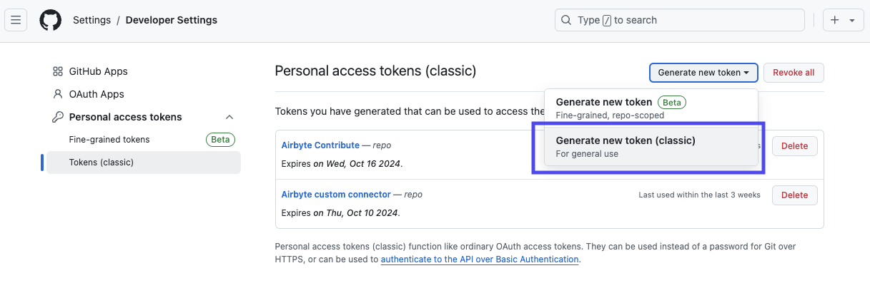
Task: Click the Type / to search field
Action: point(679,20)
